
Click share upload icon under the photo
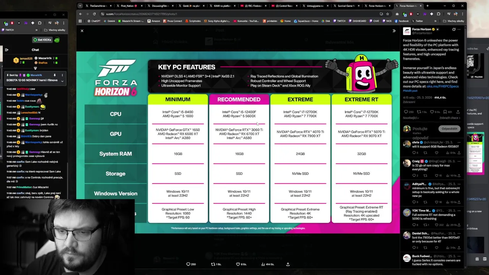pos(288,264)
